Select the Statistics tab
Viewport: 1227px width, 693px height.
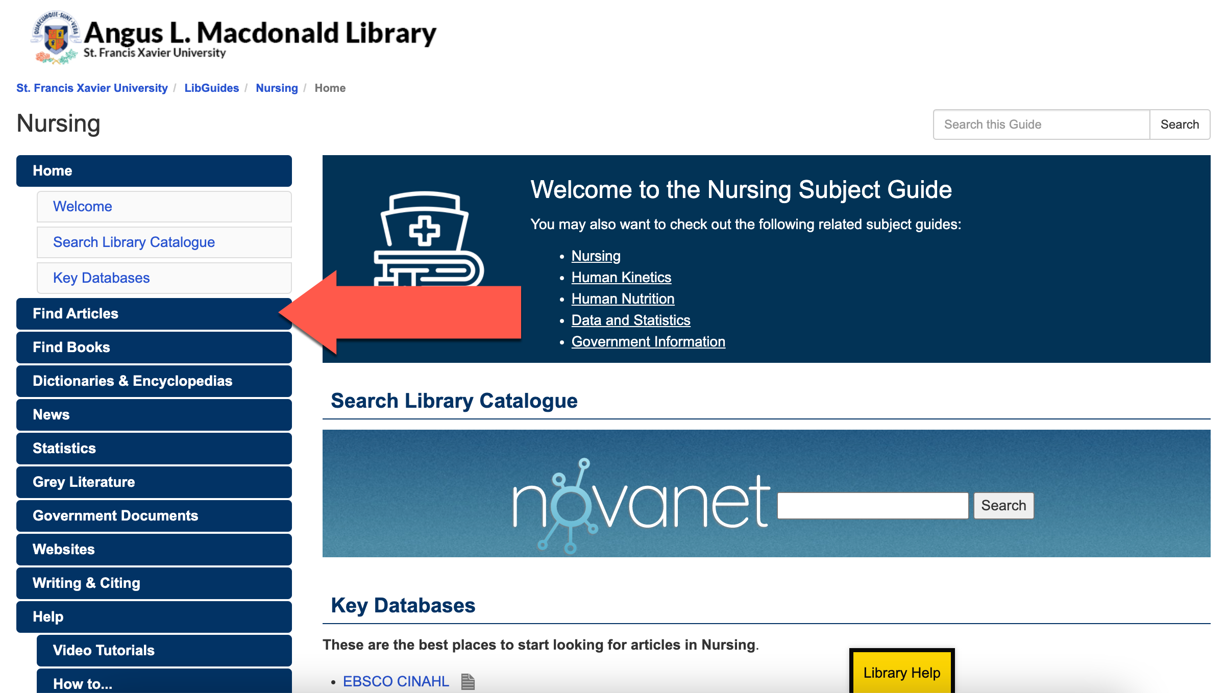click(x=154, y=449)
